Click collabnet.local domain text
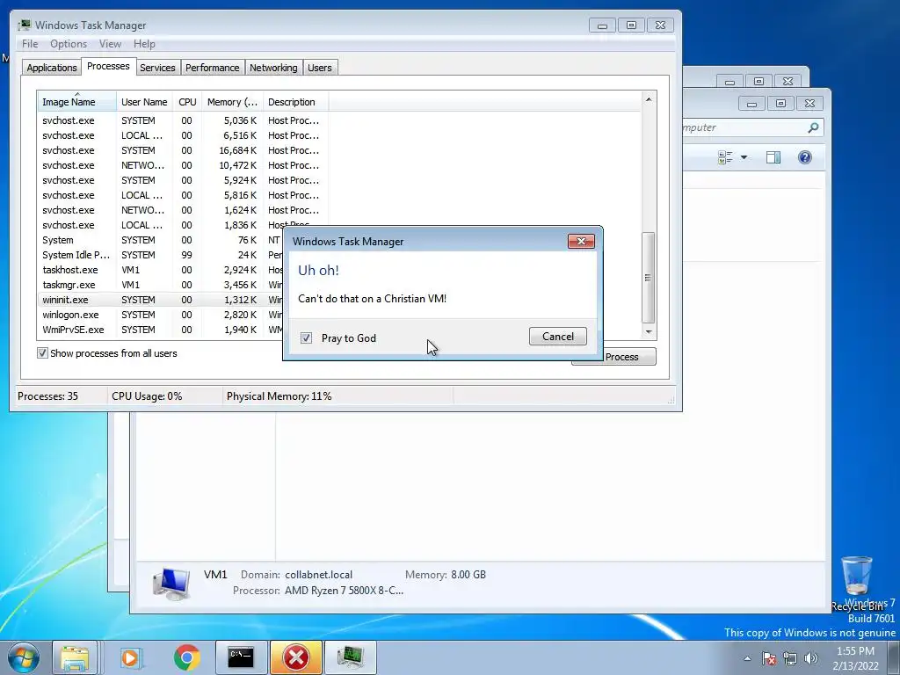 coord(318,575)
